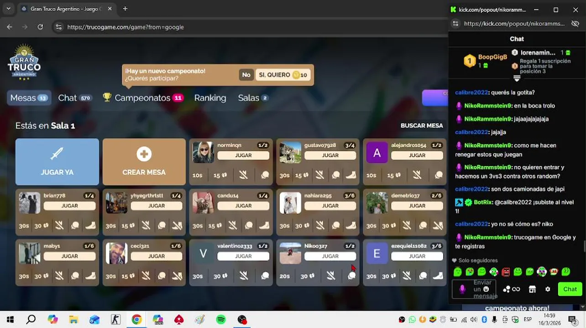Click the camera-blocked icon in Kick popout address bar
The width and height of the screenshot is (586, 328).
(x=575, y=24)
